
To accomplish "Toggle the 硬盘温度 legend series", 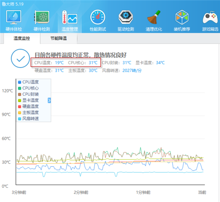I will [29, 106].
